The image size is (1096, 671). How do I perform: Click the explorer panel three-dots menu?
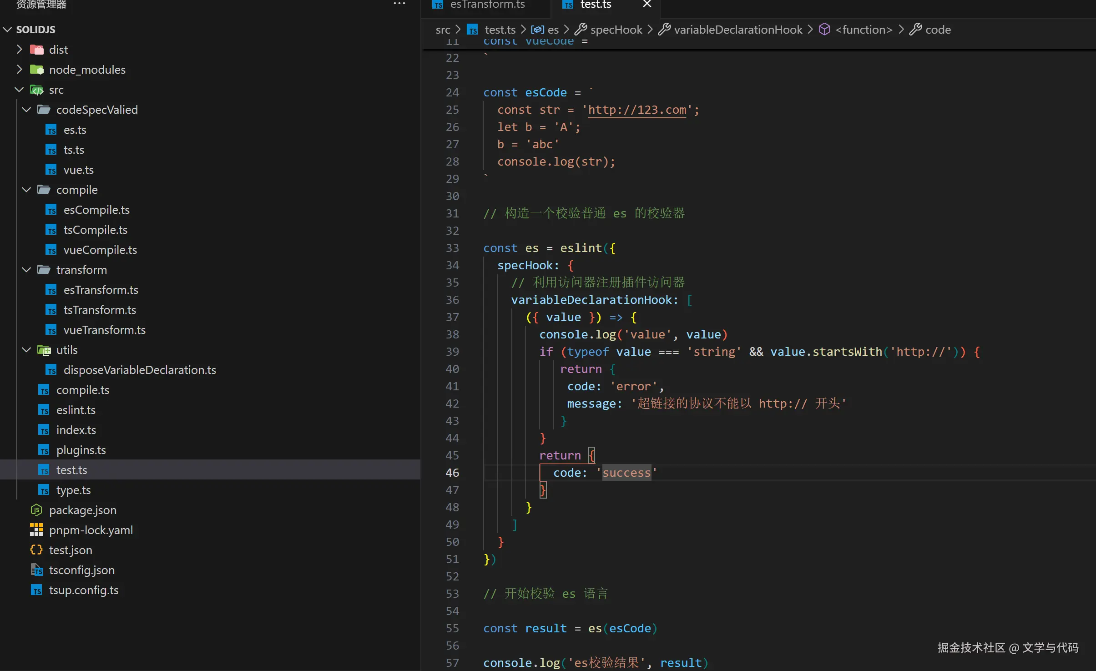pyautogui.click(x=399, y=4)
